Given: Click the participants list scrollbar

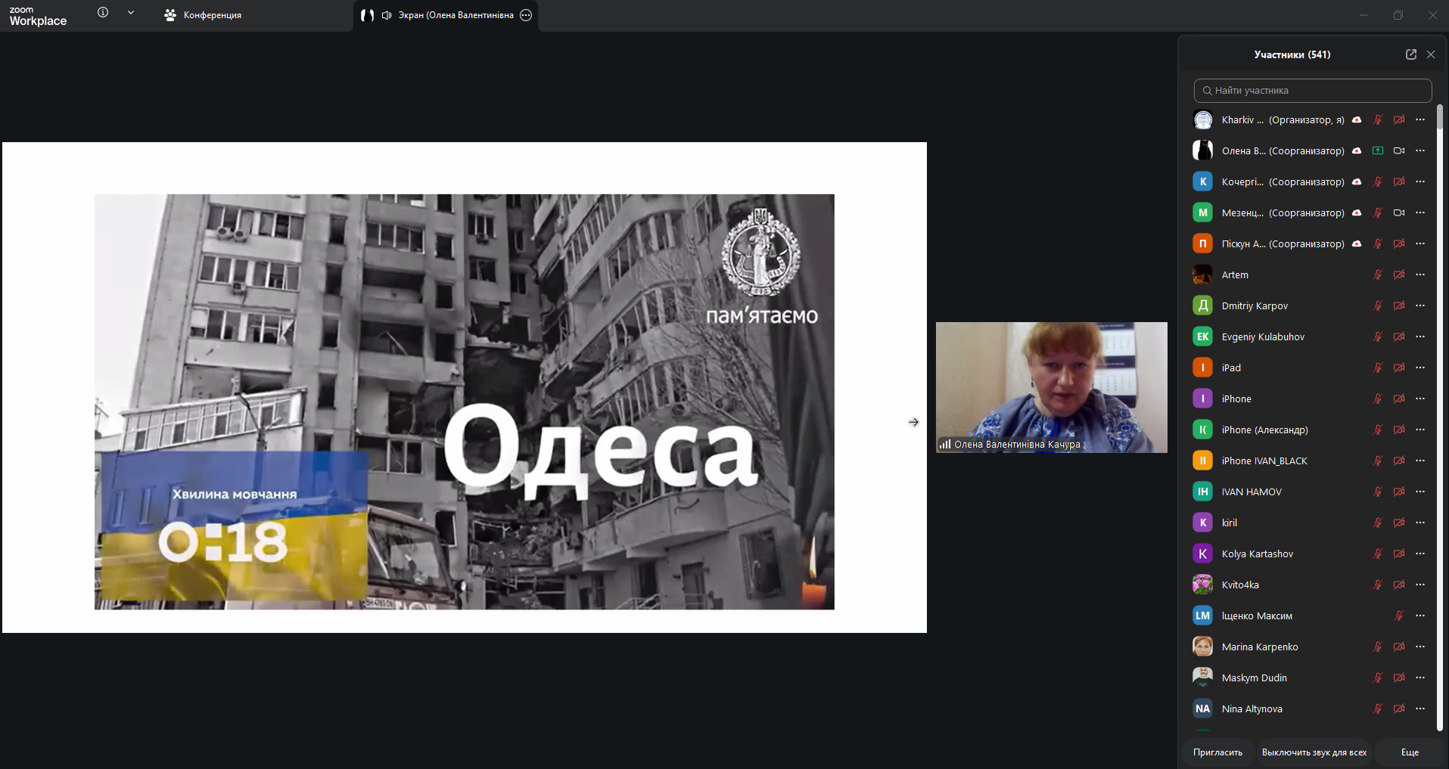Looking at the screenshot, I should [1439, 416].
